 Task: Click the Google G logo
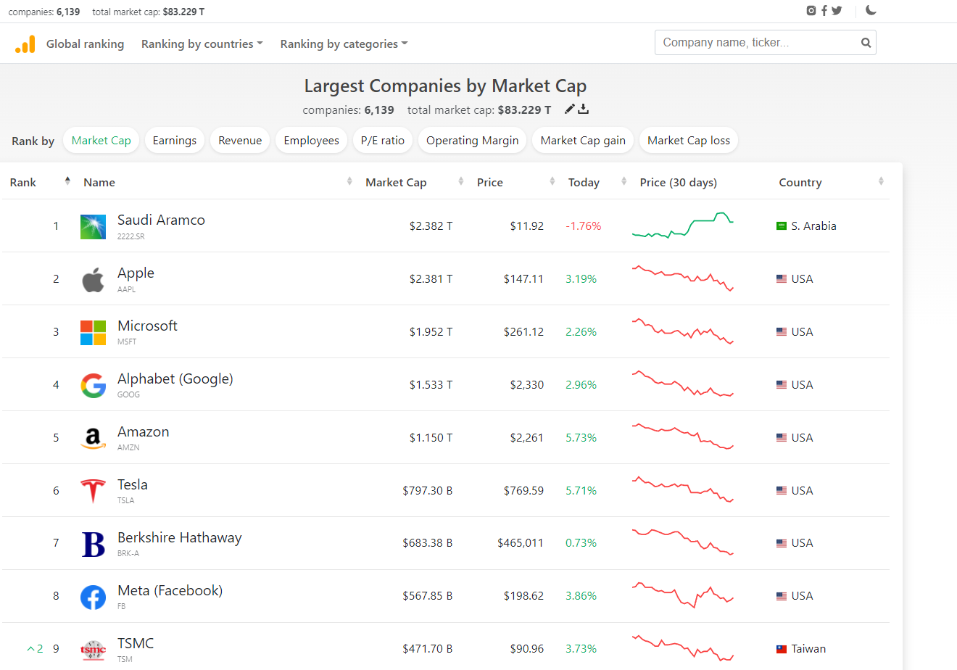point(93,385)
